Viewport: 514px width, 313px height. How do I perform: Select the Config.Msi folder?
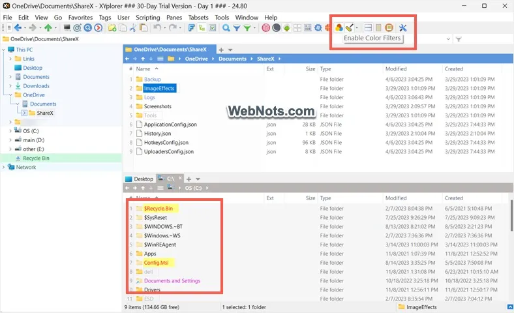157,263
